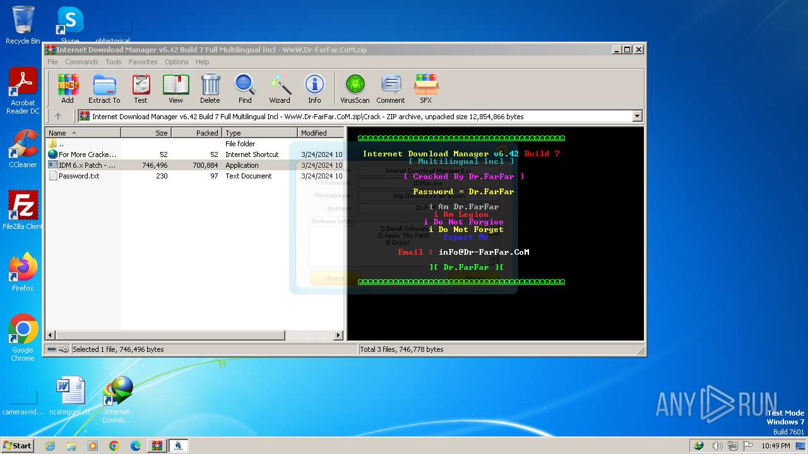Image resolution: width=808 pixels, height=454 pixels.
Task: Expand the archive path dropdown arrow
Action: [637, 116]
